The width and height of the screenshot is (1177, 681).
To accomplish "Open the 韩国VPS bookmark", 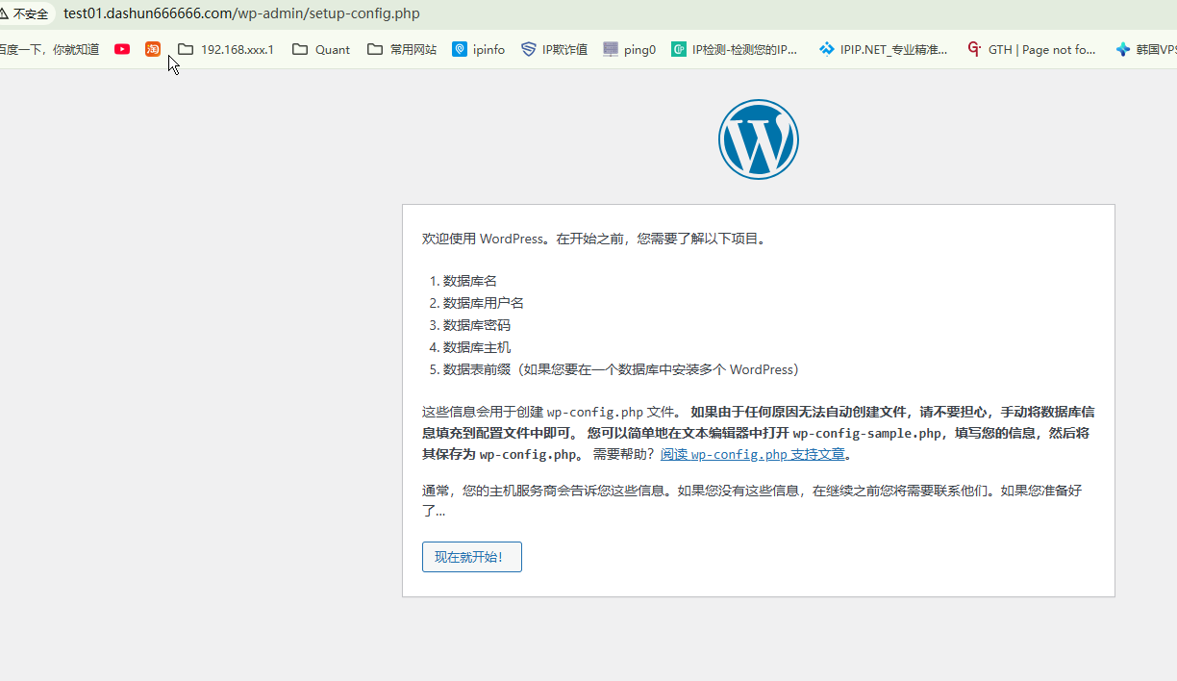I will point(1146,49).
